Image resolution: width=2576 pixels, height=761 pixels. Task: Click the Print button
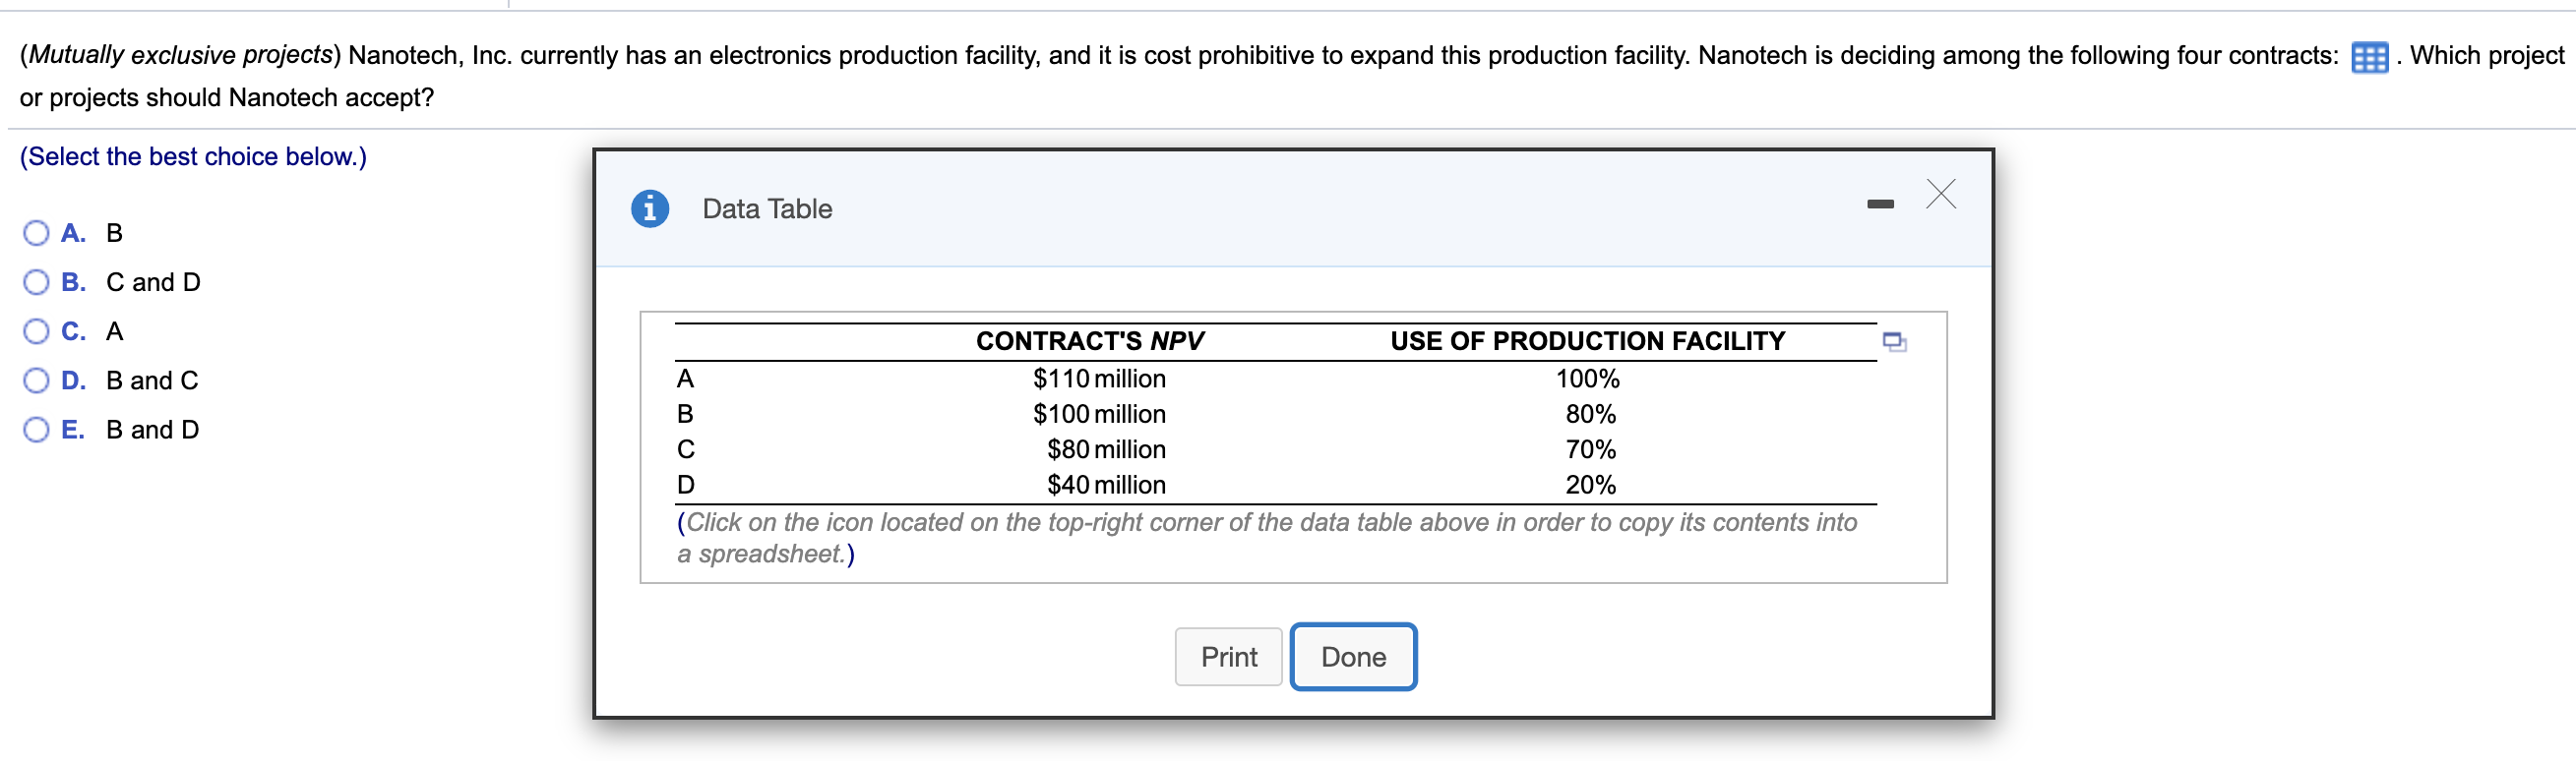pos(1228,656)
